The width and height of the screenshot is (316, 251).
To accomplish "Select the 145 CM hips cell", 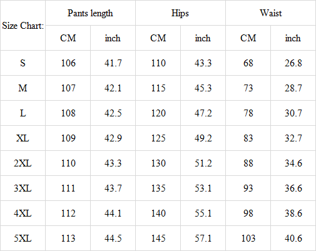I will tap(158, 238).
